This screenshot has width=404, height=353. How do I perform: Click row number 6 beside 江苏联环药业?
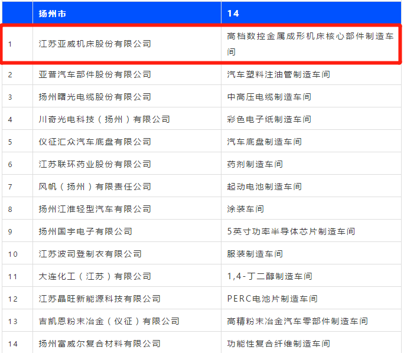[10, 164]
